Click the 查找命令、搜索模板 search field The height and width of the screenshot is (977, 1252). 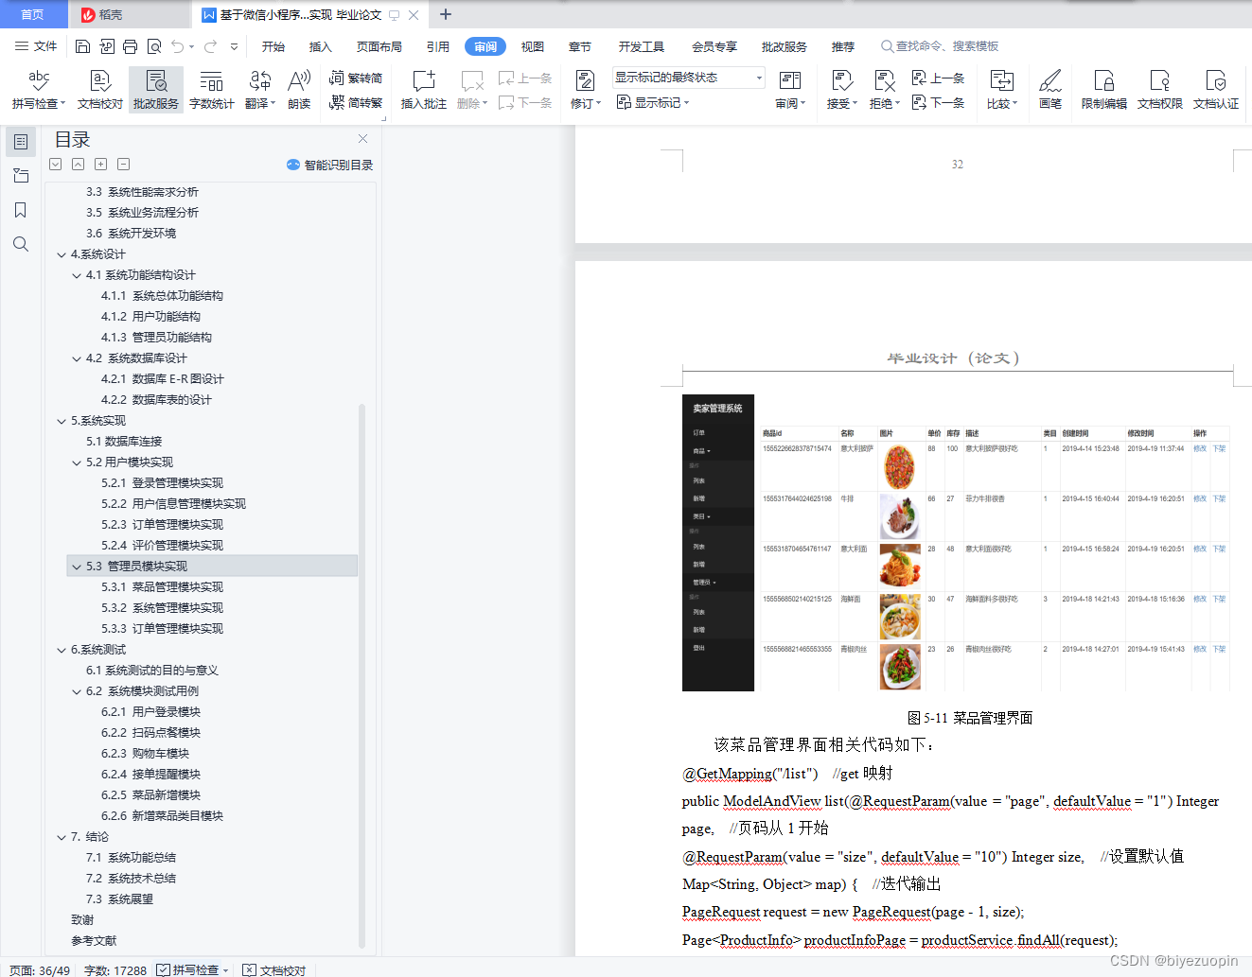pyautogui.click(x=940, y=46)
